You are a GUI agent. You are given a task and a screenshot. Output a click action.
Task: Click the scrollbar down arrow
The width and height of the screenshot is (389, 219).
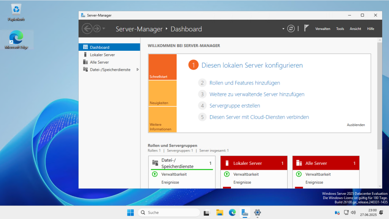point(380,186)
